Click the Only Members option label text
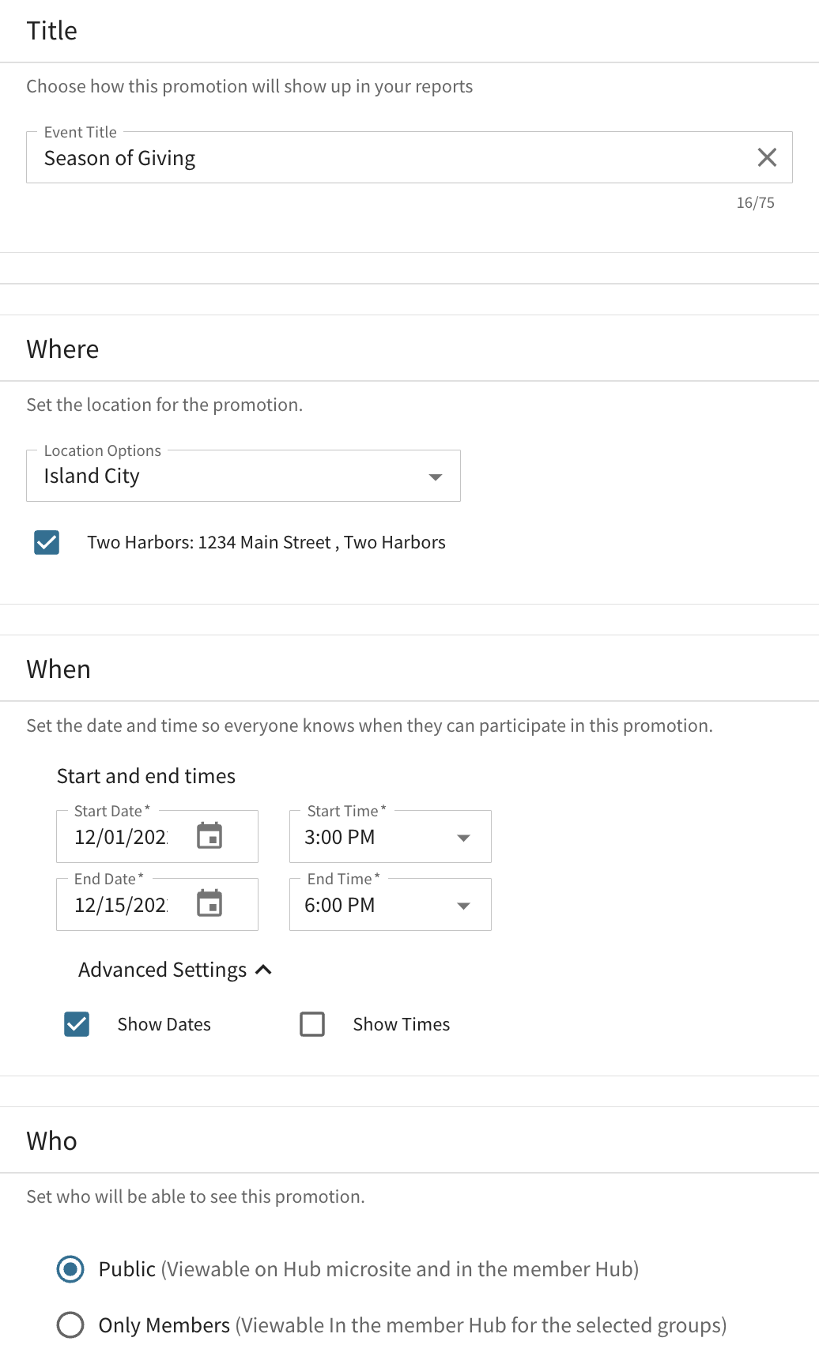Screen dimensions: 819x1364 pyautogui.click(x=164, y=1325)
